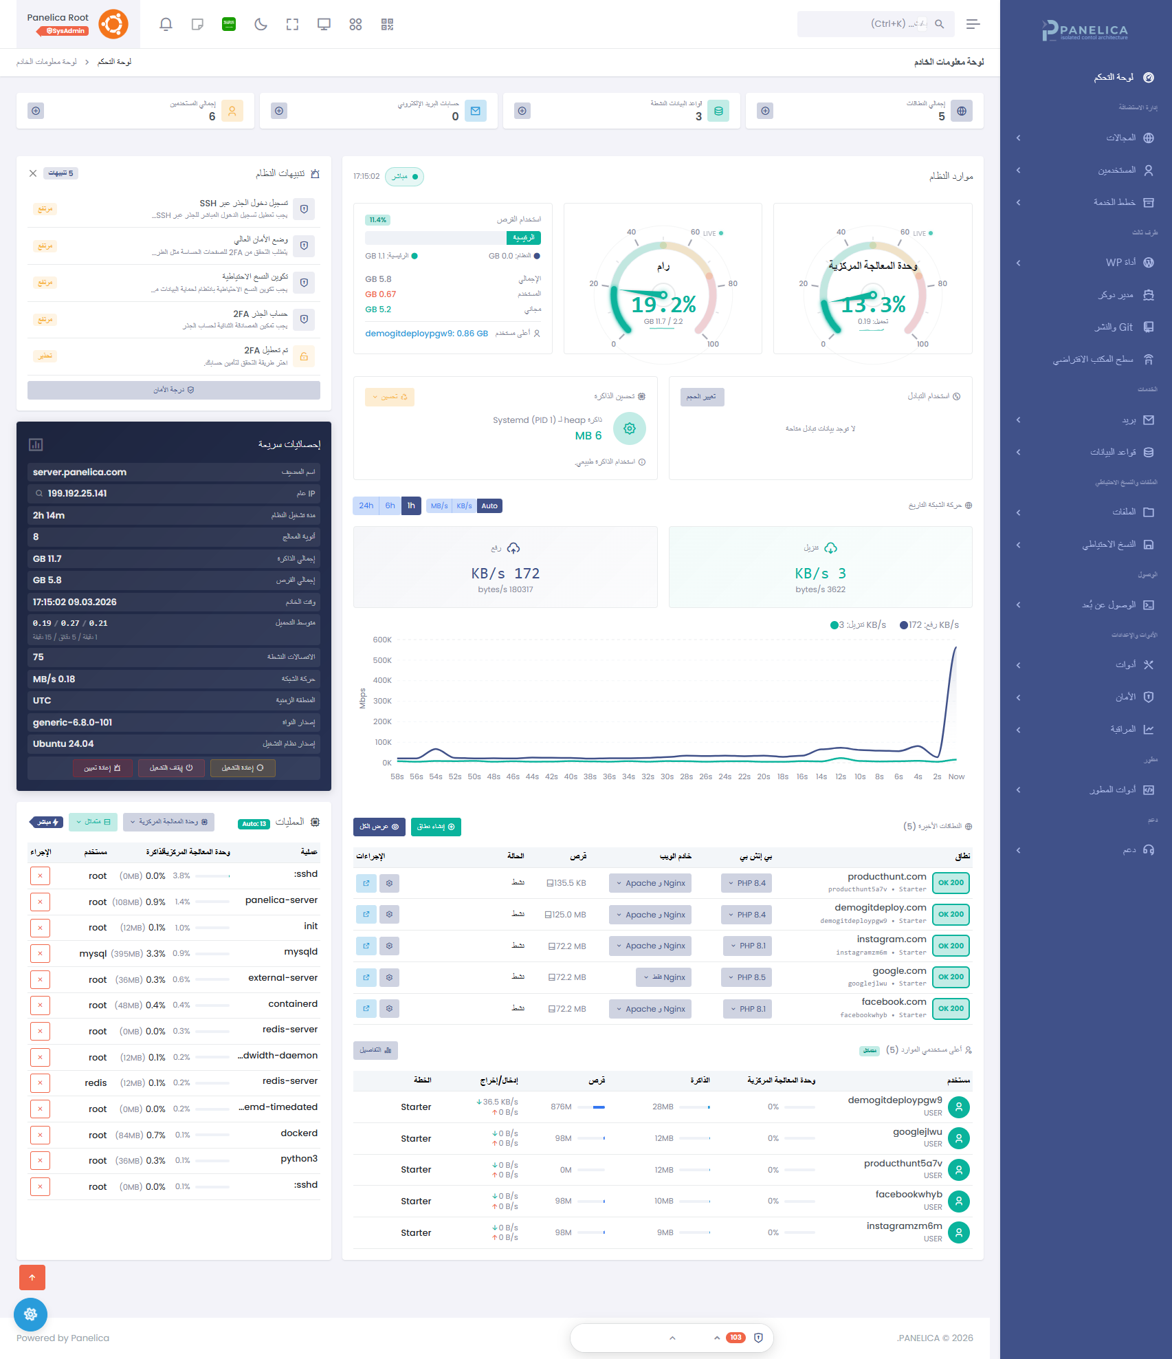Switch network chart units to KB/s
The image size is (1172, 1359).
click(464, 505)
